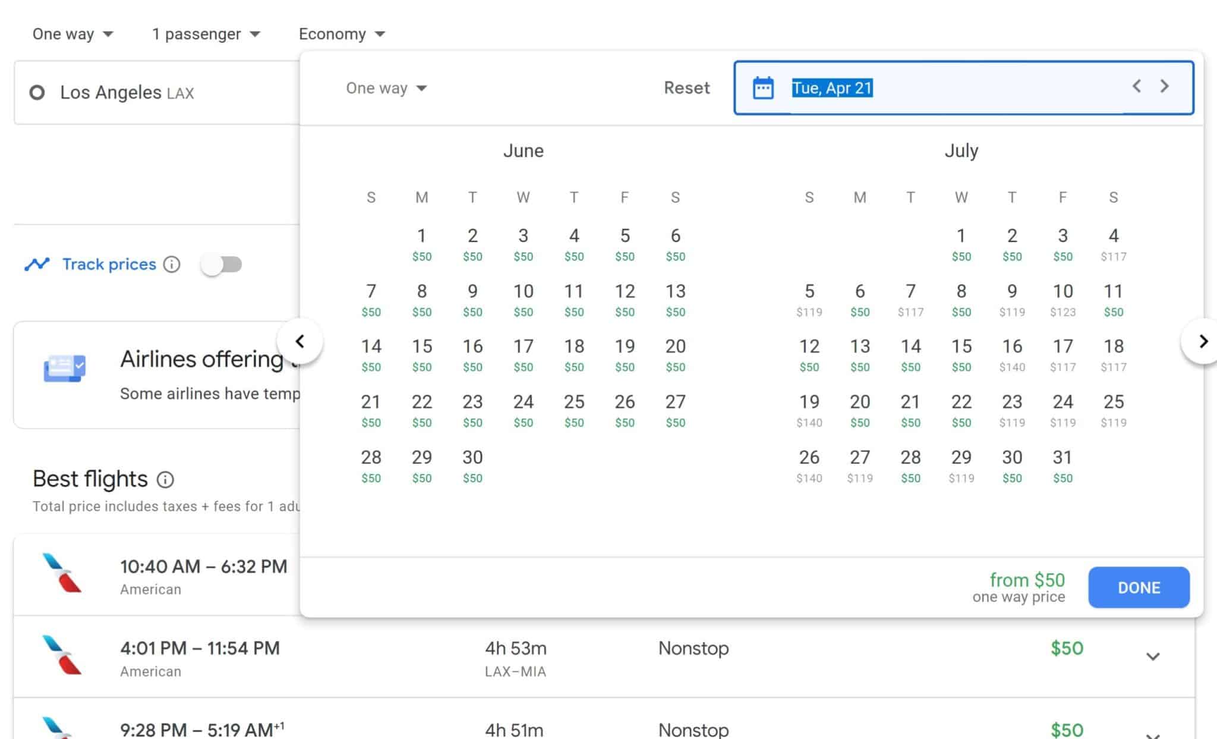The image size is (1217, 739).
Task: Click the calendar icon in date field
Action: tap(763, 88)
